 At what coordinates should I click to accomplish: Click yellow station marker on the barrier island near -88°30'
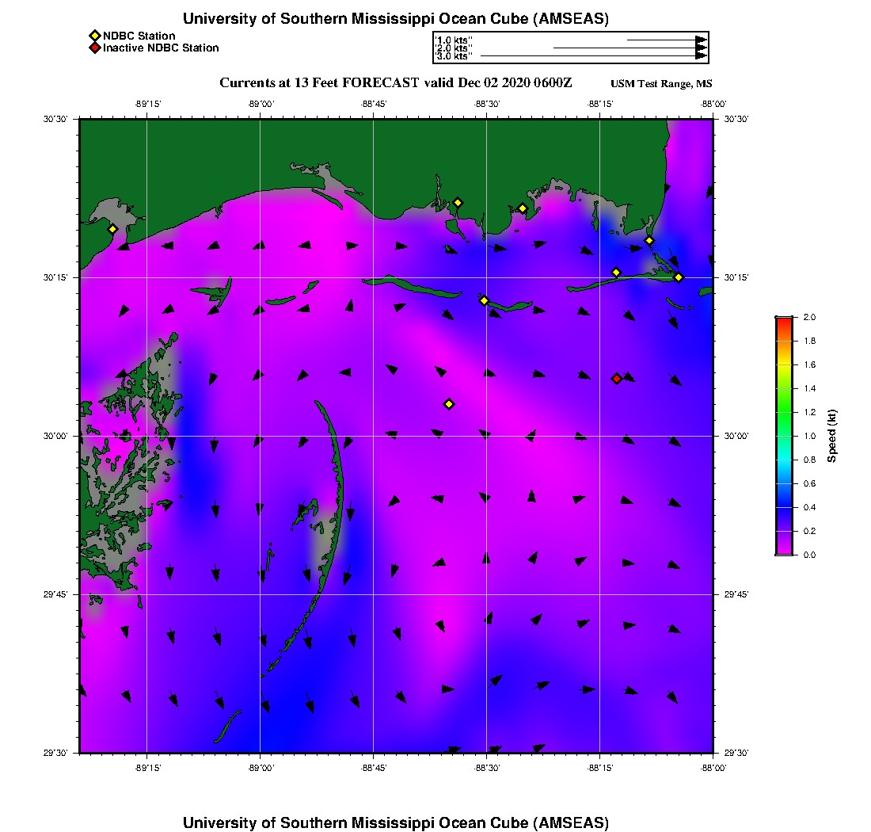coord(484,300)
